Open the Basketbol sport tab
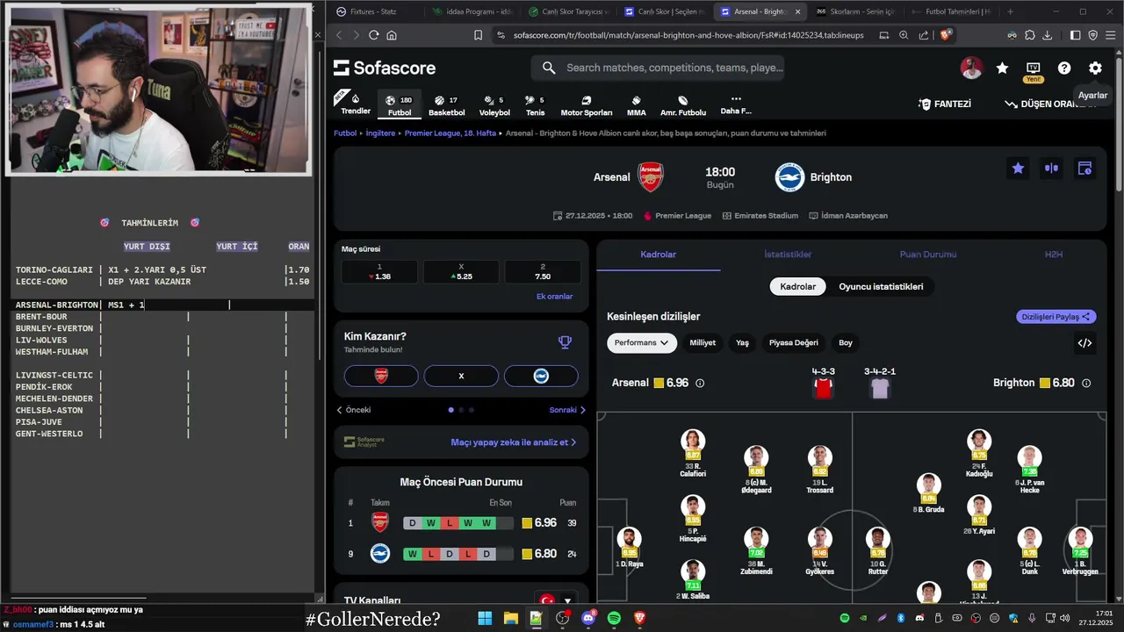 (x=446, y=105)
